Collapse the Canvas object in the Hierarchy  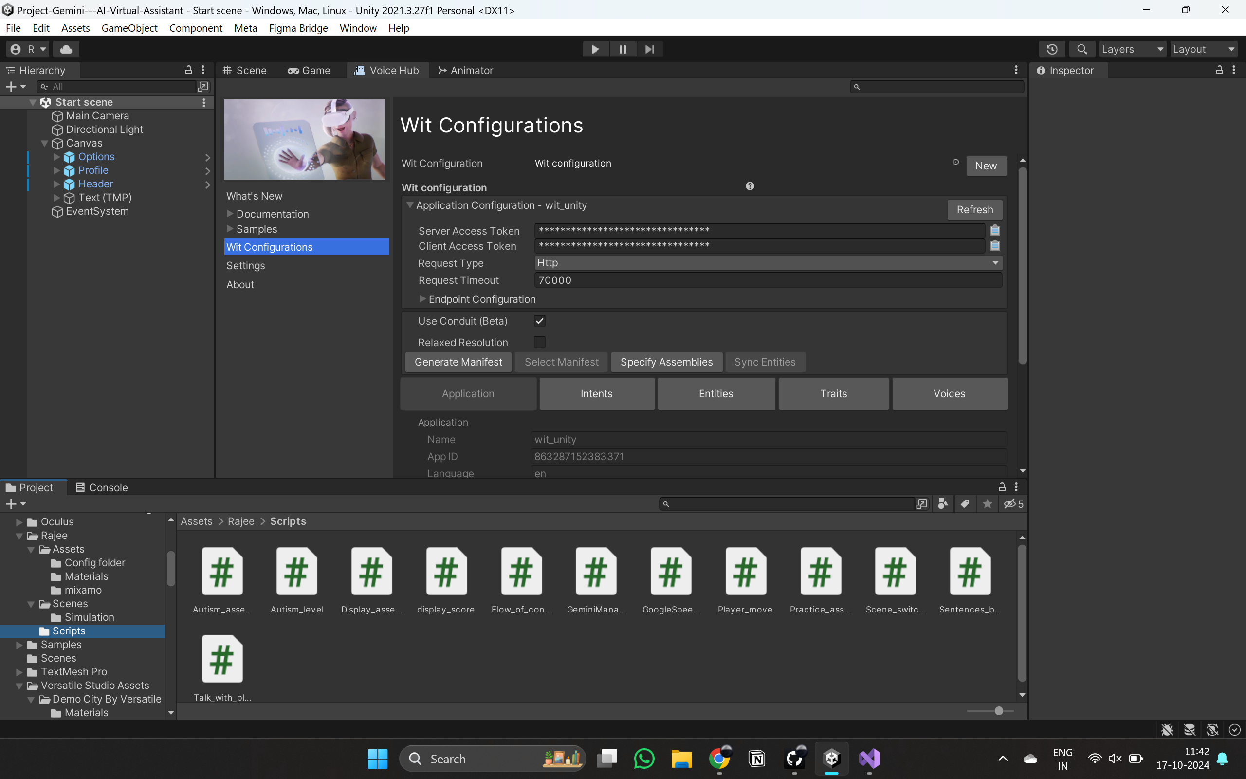coord(44,143)
